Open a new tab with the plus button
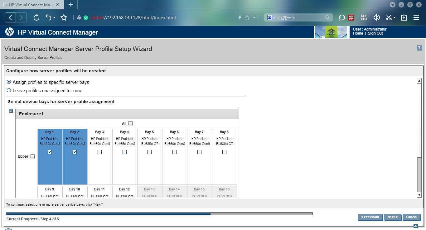Image resolution: width=426 pixels, height=230 pixels. [70, 5]
